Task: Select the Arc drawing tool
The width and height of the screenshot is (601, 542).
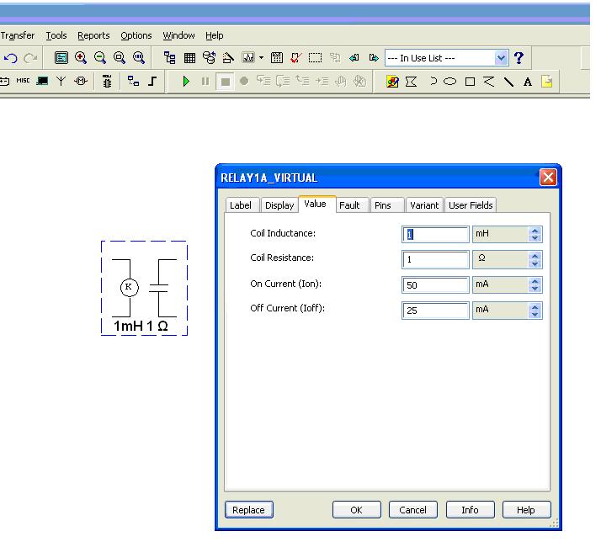Action: pos(433,82)
